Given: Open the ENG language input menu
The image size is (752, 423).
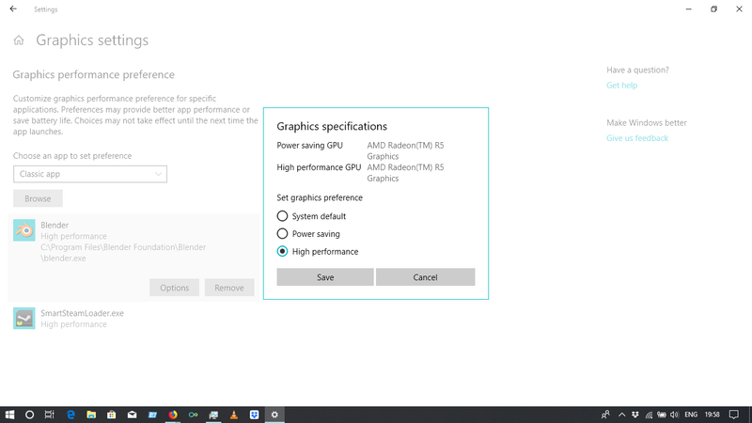Looking at the screenshot, I should pyautogui.click(x=691, y=415).
